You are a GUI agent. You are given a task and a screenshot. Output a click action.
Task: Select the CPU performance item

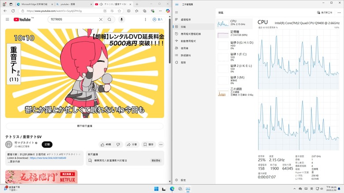235,24
